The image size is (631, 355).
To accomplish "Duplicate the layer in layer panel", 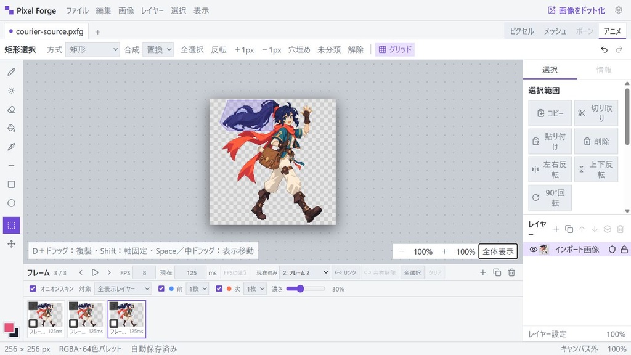I will point(569,229).
